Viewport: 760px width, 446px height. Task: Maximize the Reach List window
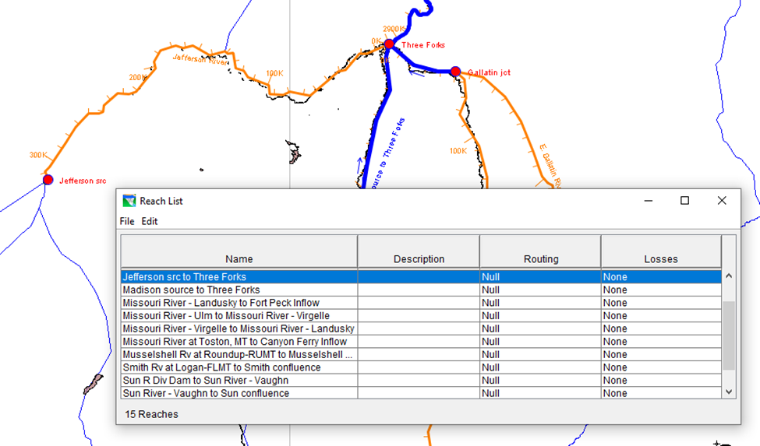click(x=684, y=201)
